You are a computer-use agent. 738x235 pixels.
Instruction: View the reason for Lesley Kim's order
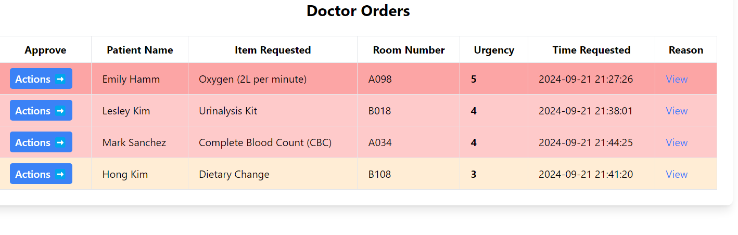[677, 111]
